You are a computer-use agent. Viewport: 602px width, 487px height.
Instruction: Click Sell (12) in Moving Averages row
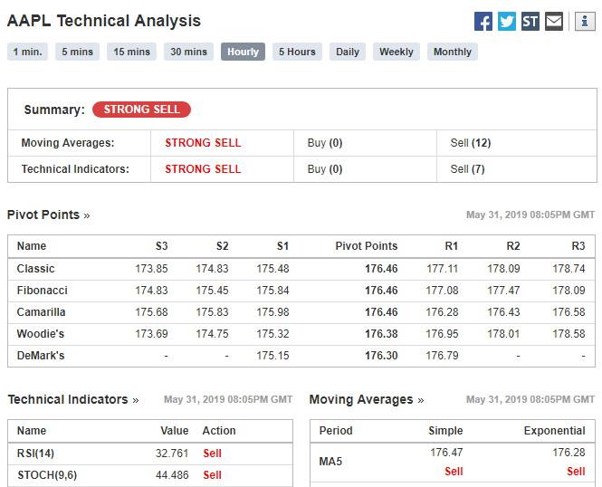(x=471, y=143)
